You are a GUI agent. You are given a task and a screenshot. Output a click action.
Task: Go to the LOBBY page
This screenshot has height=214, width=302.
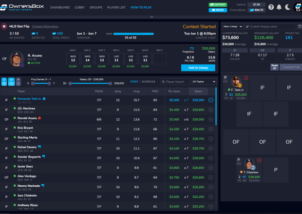pyautogui.click(x=80, y=7)
